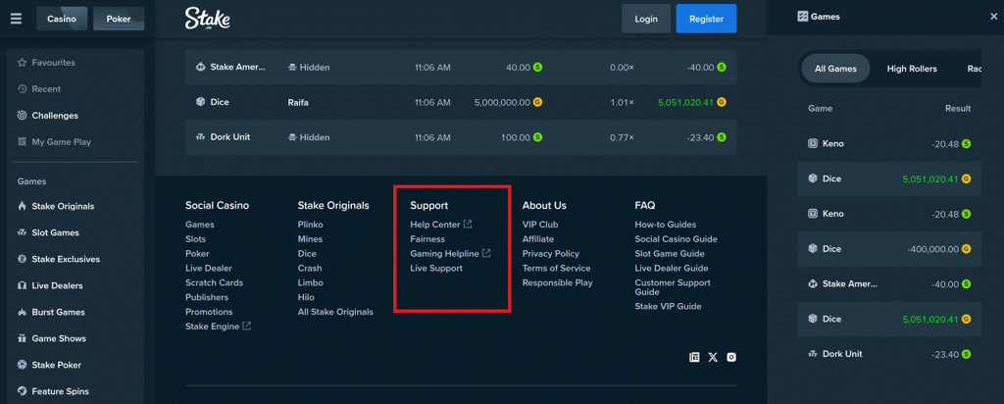The width and height of the screenshot is (1004, 404).
Task: Open the Hilo link in footer
Action: [x=306, y=297]
